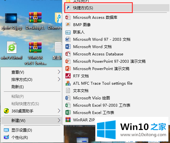This screenshot has width=170, height=143.
Task: Create a new BMP 图像 file
Action: pos(82,25)
